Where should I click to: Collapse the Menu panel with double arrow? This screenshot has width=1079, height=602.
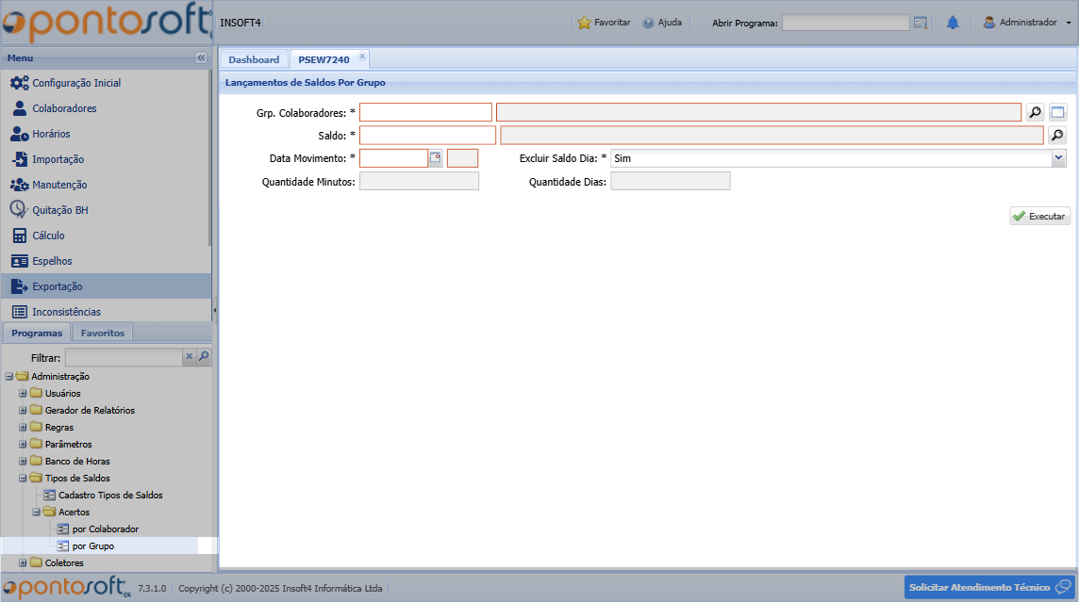201,58
